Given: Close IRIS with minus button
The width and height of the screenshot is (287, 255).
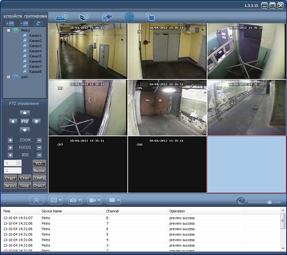Looking at the screenshot, I should (x=39, y=155).
